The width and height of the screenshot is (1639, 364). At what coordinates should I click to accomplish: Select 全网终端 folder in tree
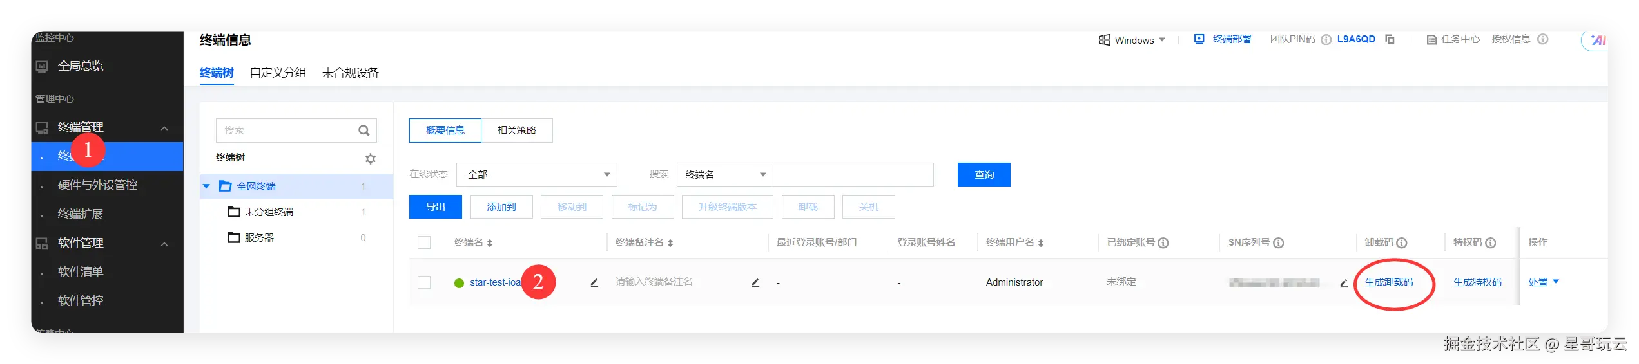pyautogui.click(x=256, y=187)
